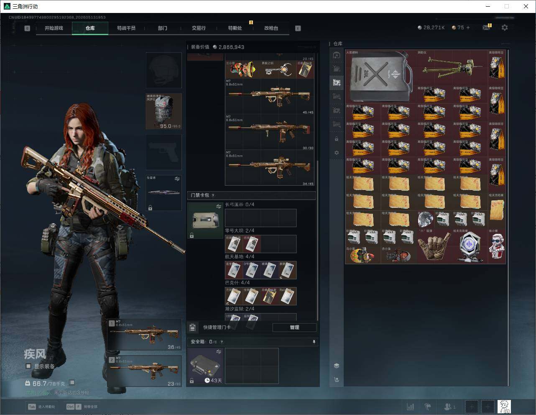Select the weapon slot 2 M7 rifle

[145, 371]
